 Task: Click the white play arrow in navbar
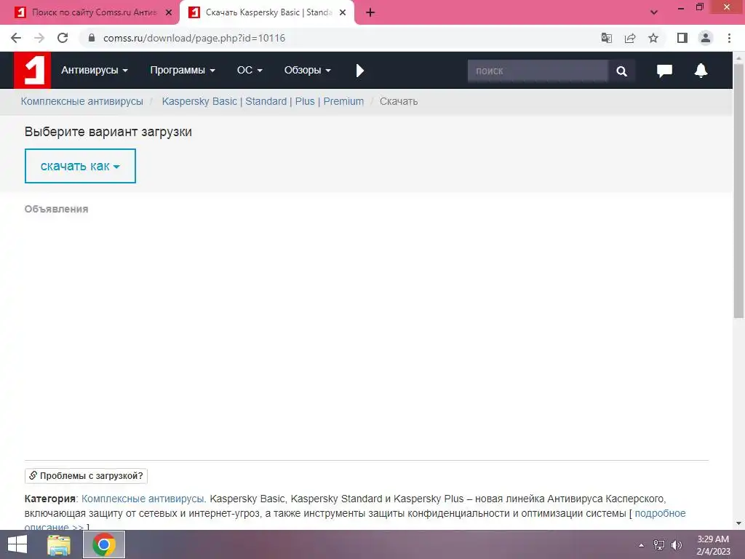point(359,71)
